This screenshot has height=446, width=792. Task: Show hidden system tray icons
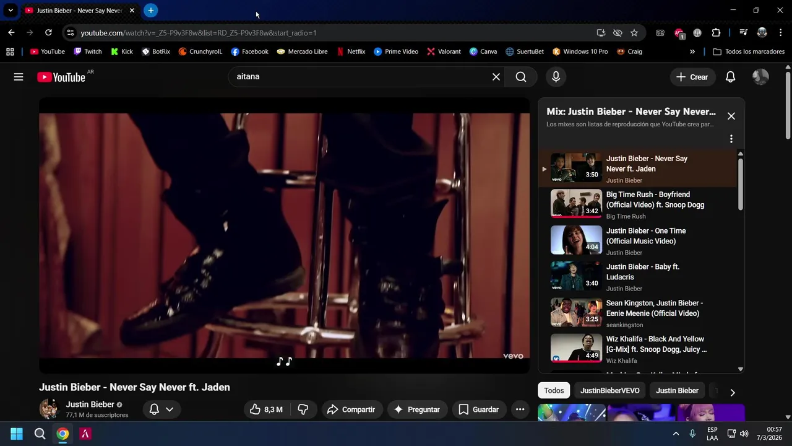click(x=676, y=434)
